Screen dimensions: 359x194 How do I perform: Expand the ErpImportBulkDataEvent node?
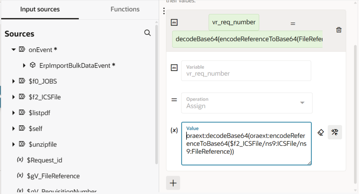click(x=24, y=66)
